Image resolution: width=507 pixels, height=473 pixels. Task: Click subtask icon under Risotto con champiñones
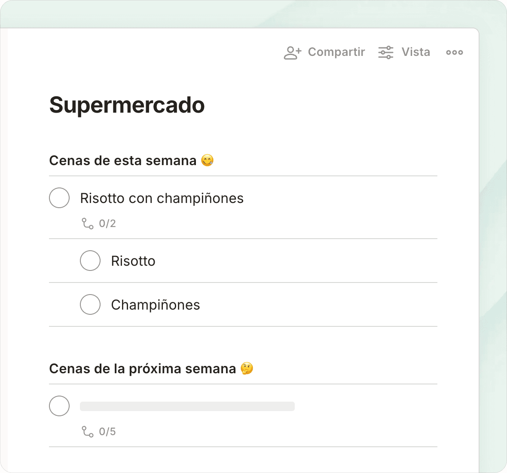click(x=88, y=224)
